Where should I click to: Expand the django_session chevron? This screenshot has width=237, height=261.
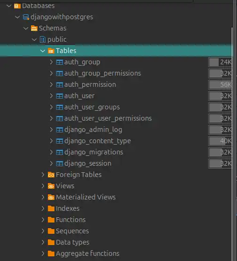(51, 163)
